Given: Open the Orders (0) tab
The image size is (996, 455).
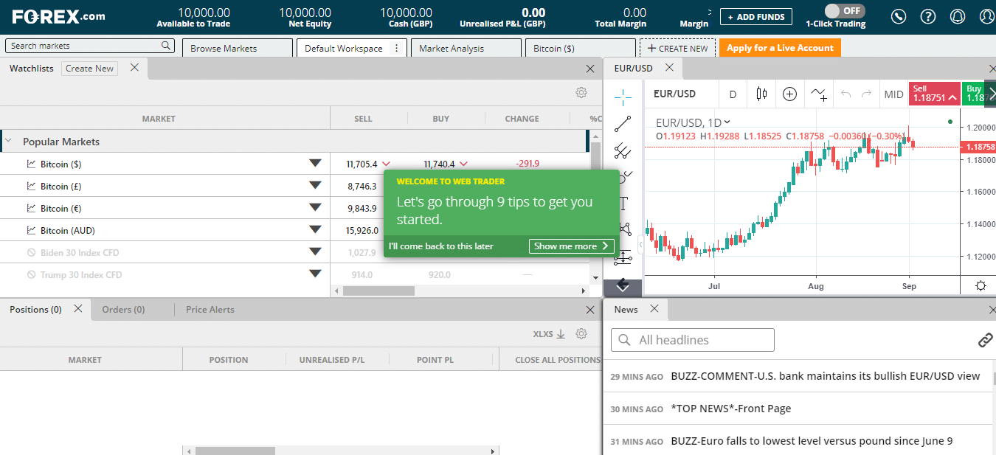Looking at the screenshot, I should pyautogui.click(x=123, y=310).
